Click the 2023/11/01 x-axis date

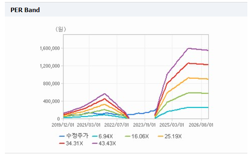click(144, 125)
